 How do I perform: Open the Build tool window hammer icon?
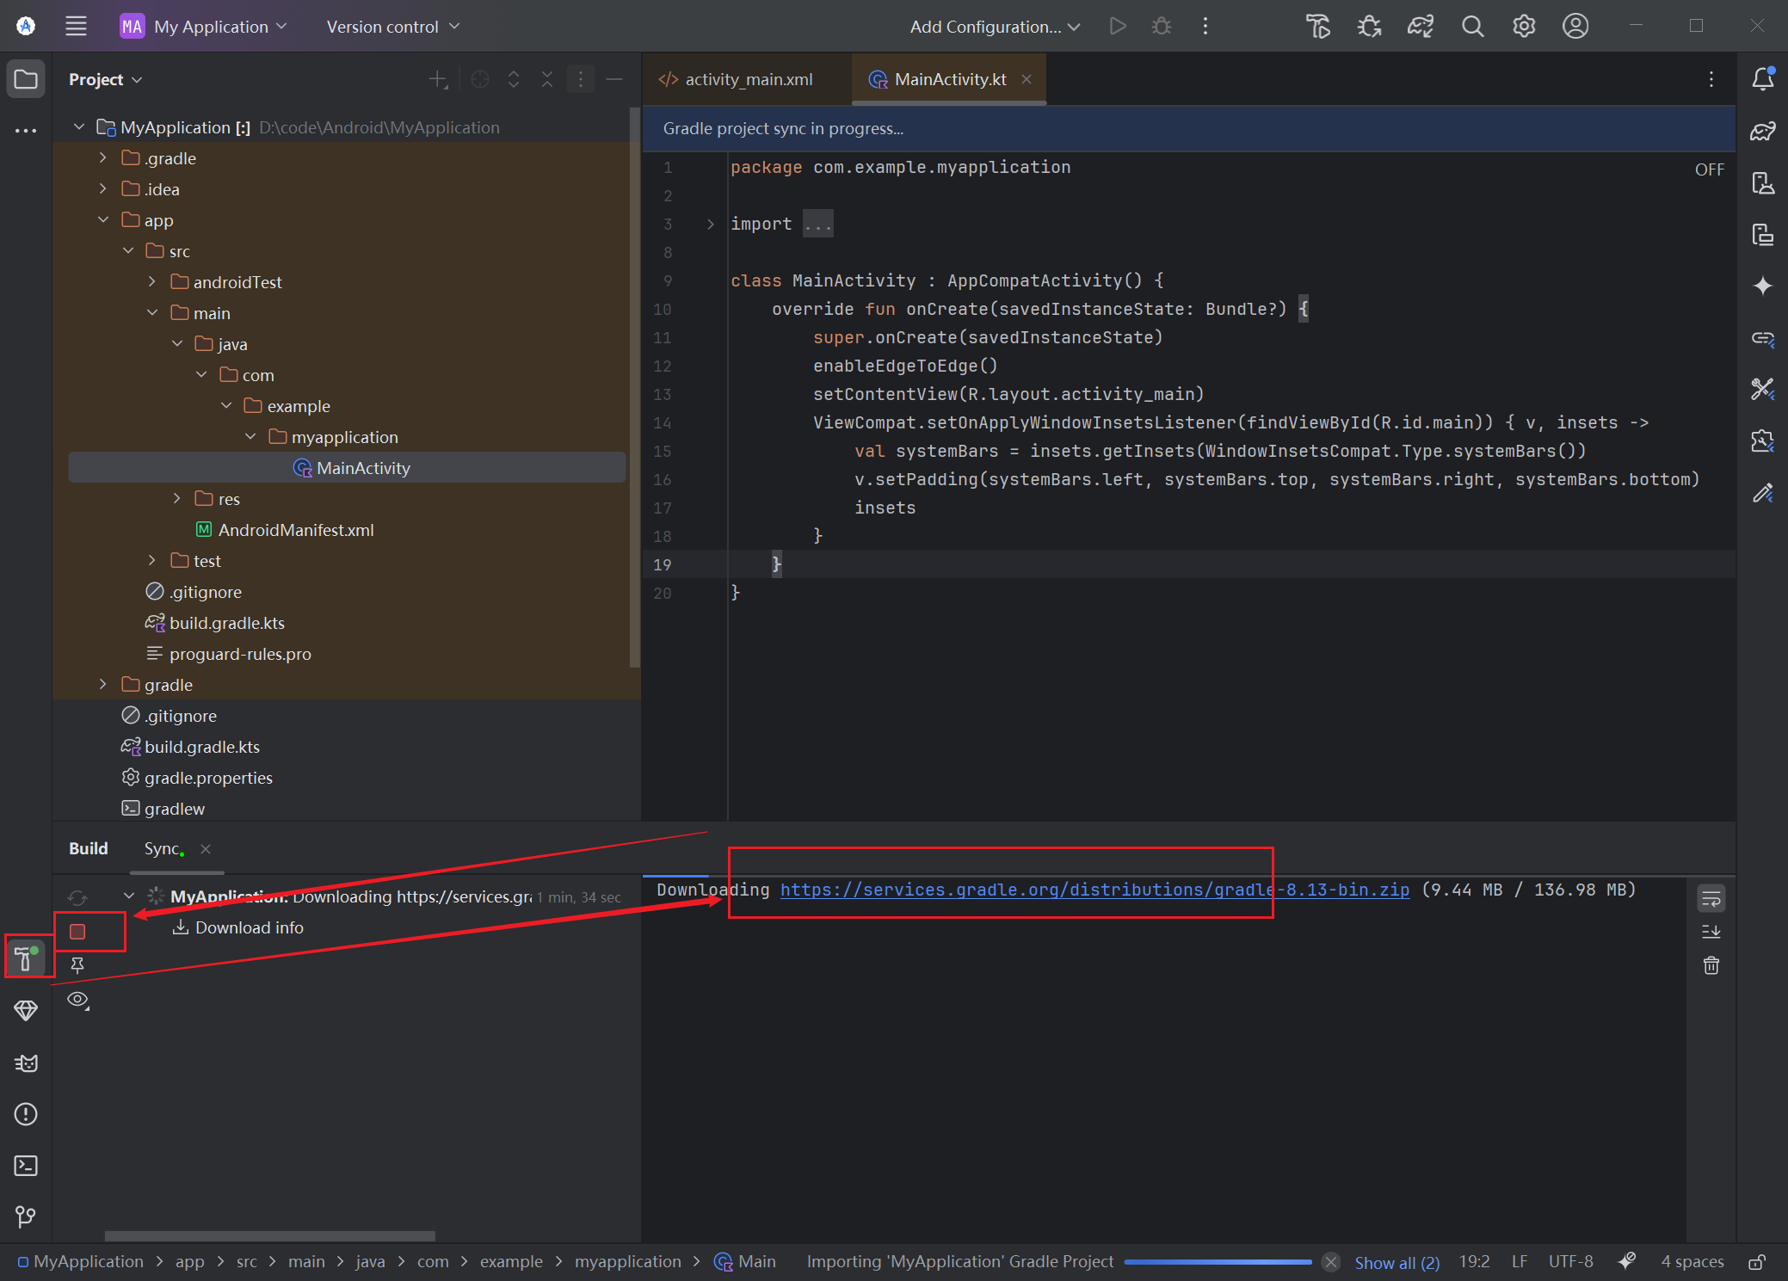[26, 958]
